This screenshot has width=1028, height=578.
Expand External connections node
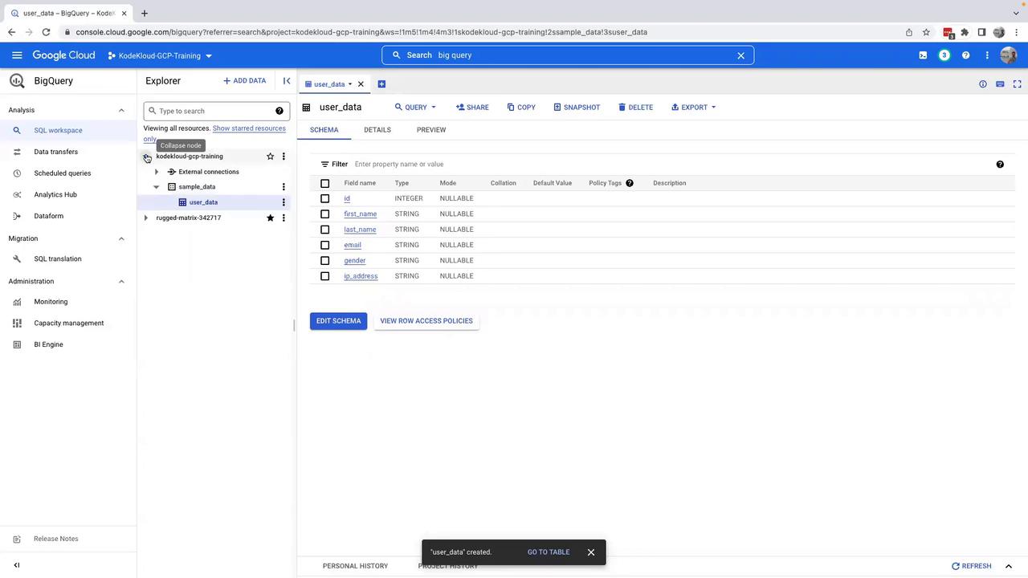coord(157,172)
